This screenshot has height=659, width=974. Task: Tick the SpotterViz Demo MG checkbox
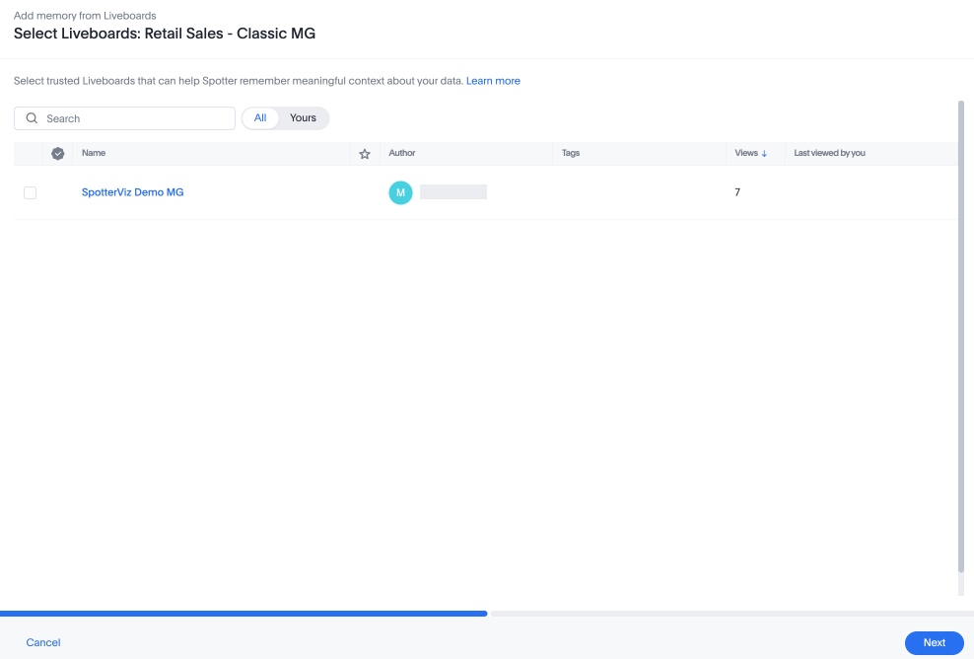tap(30, 192)
